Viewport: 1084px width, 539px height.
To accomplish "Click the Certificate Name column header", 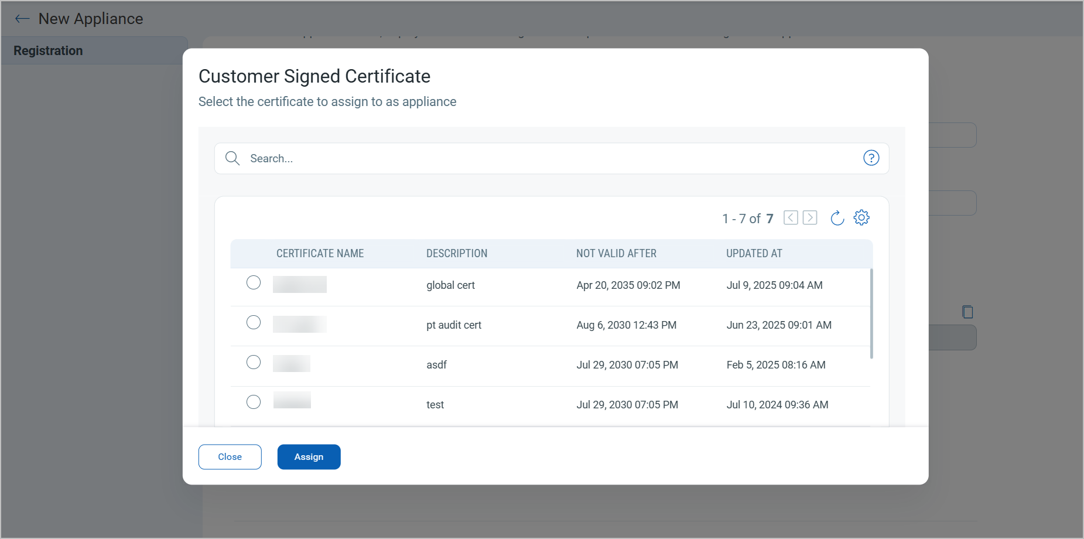I will pyautogui.click(x=320, y=254).
